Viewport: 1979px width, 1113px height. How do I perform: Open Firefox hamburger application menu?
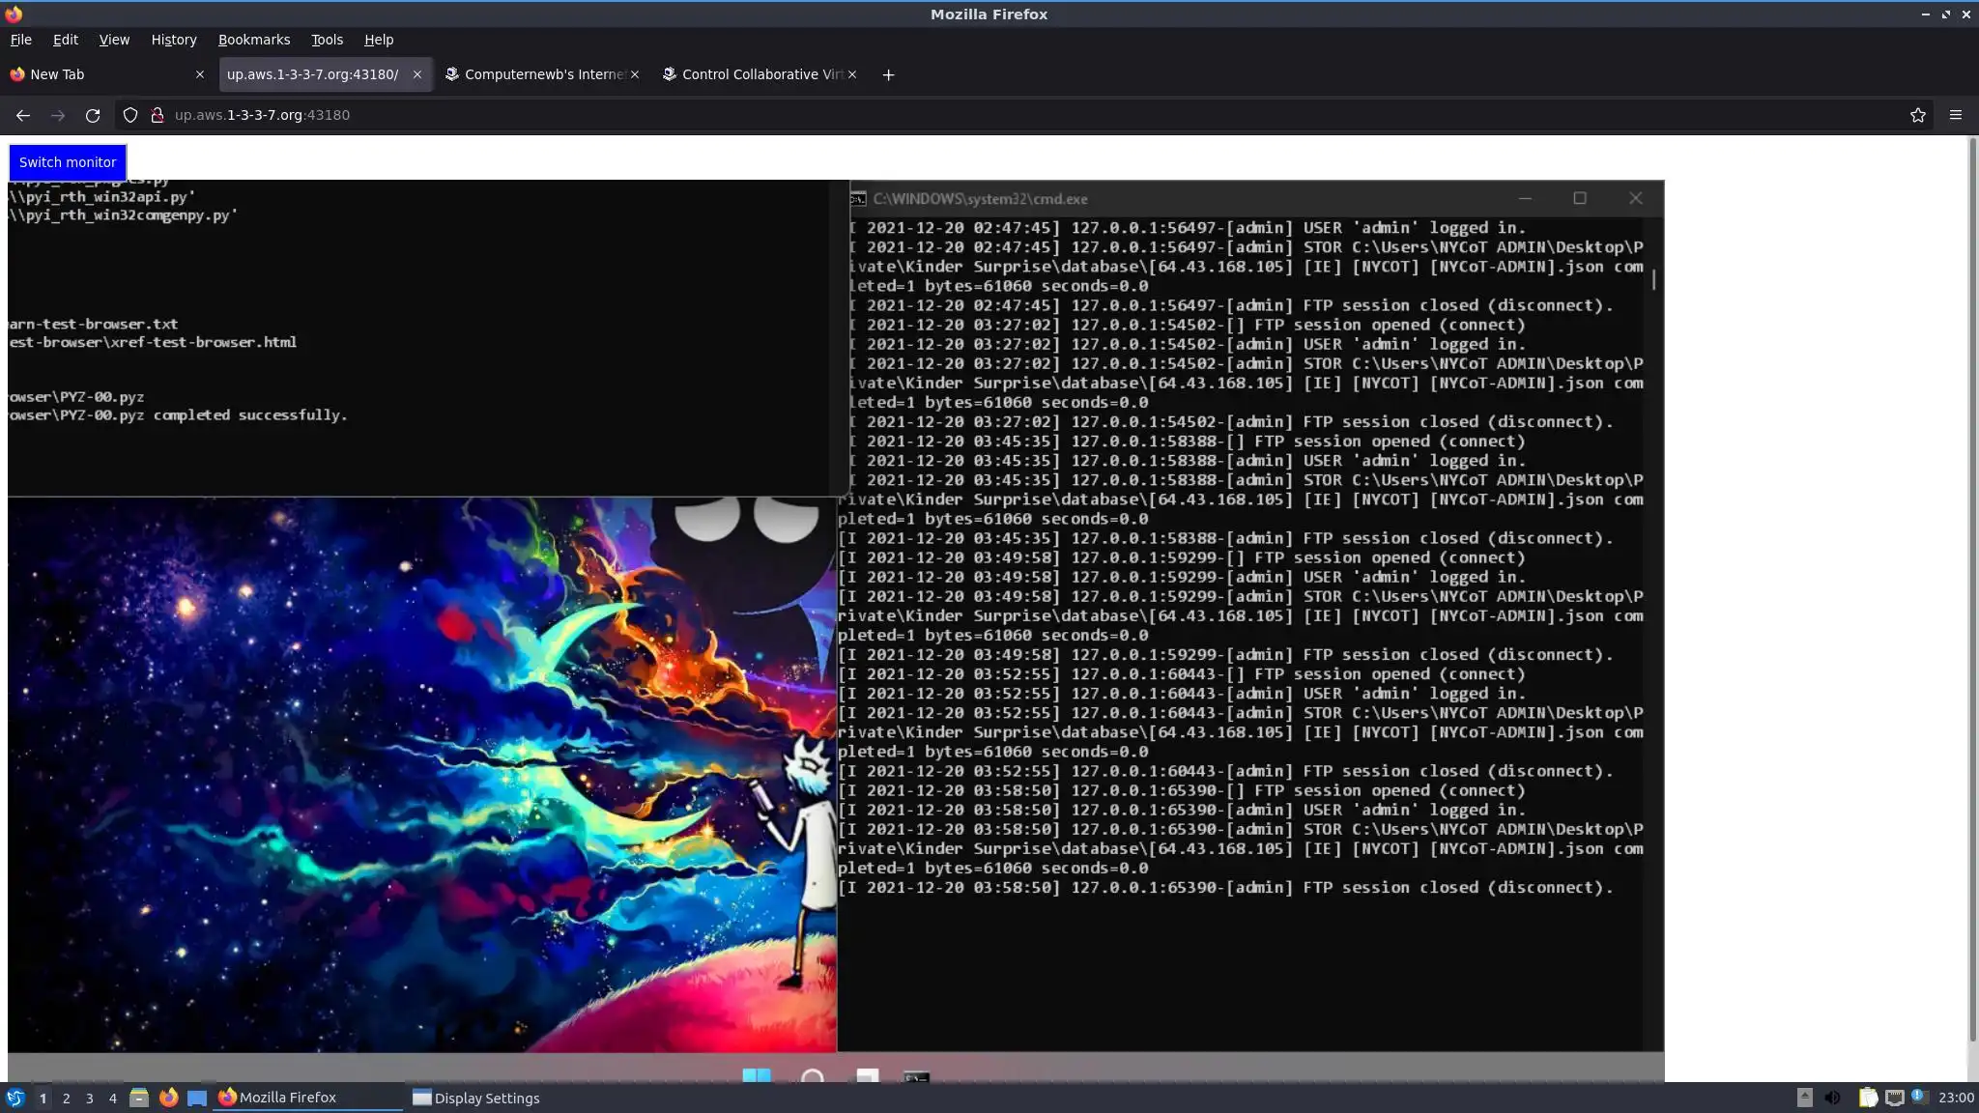(1956, 115)
